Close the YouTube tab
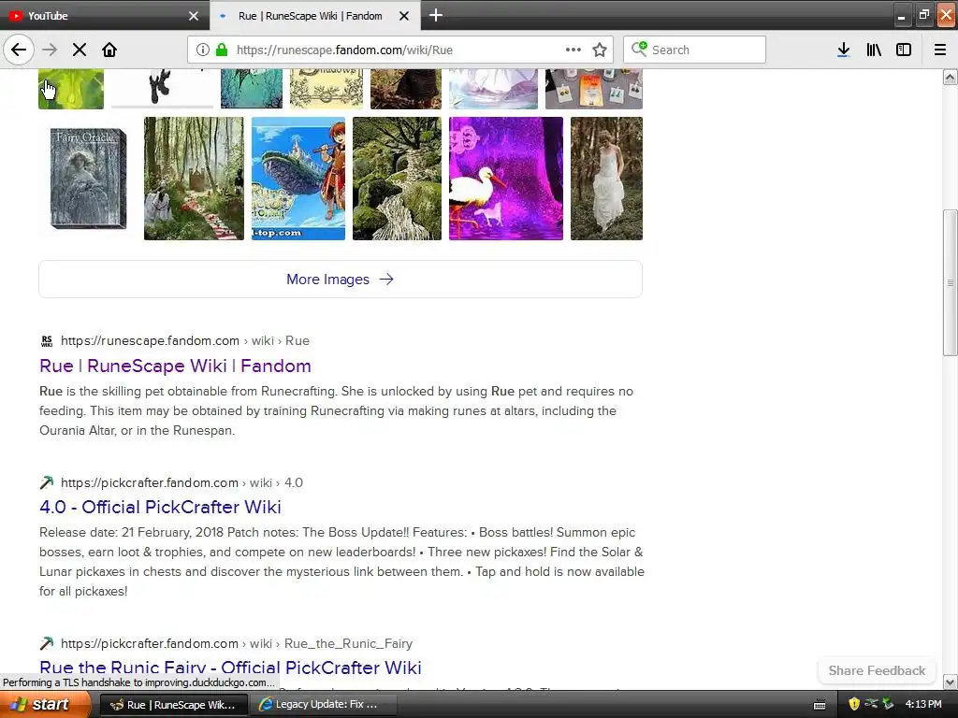This screenshot has width=958, height=718. (x=194, y=16)
